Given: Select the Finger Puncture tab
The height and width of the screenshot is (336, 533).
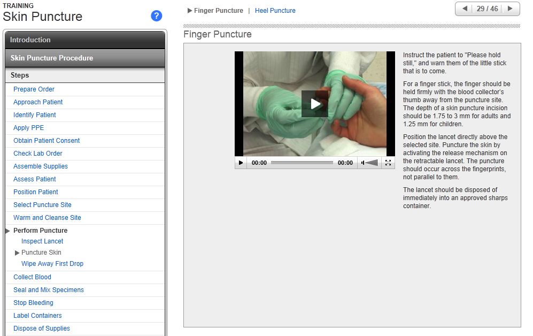Looking at the screenshot, I should (218, 11).
